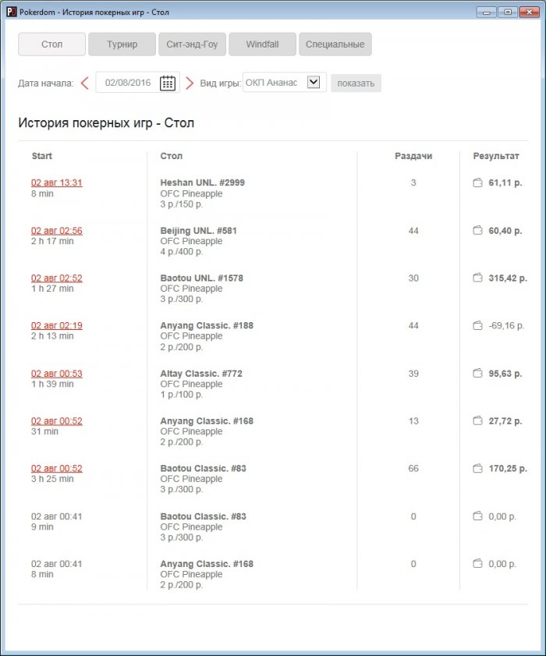
Task: Click result value 315,42 р.
Action: pyautogui.click(x=508, y=278)
